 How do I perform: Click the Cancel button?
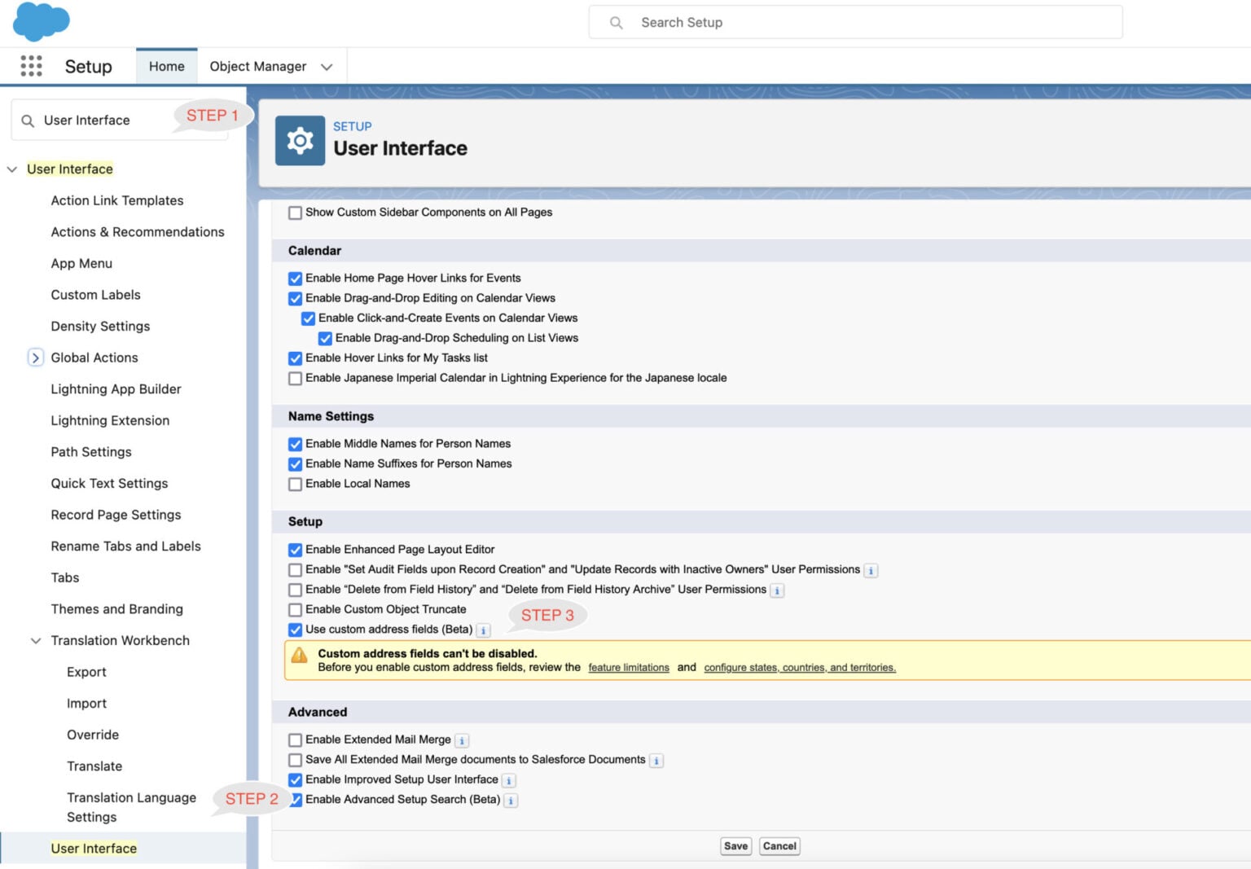(779, 846)
